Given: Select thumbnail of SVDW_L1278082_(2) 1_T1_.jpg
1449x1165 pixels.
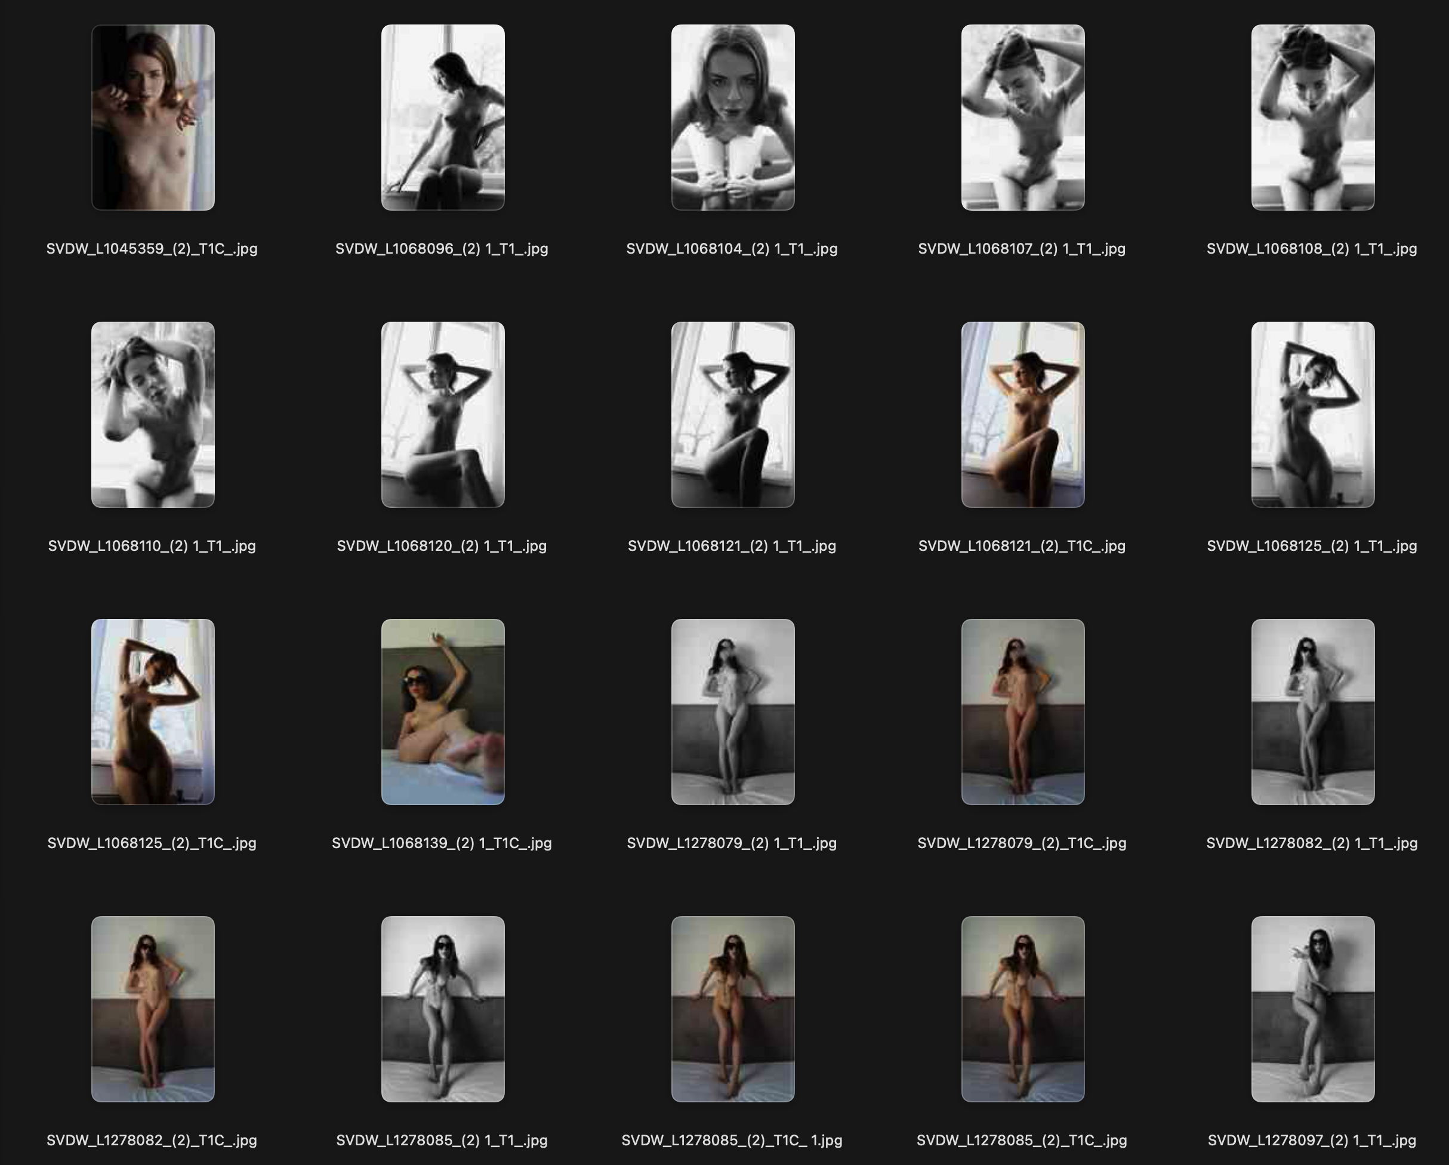Looking at the screenshot, I should (x=1312, y=712).
